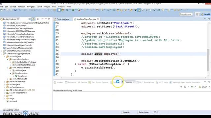Open the REST Annotations tab
Viewport: 211px width, 118px height.
coord(145,82)
